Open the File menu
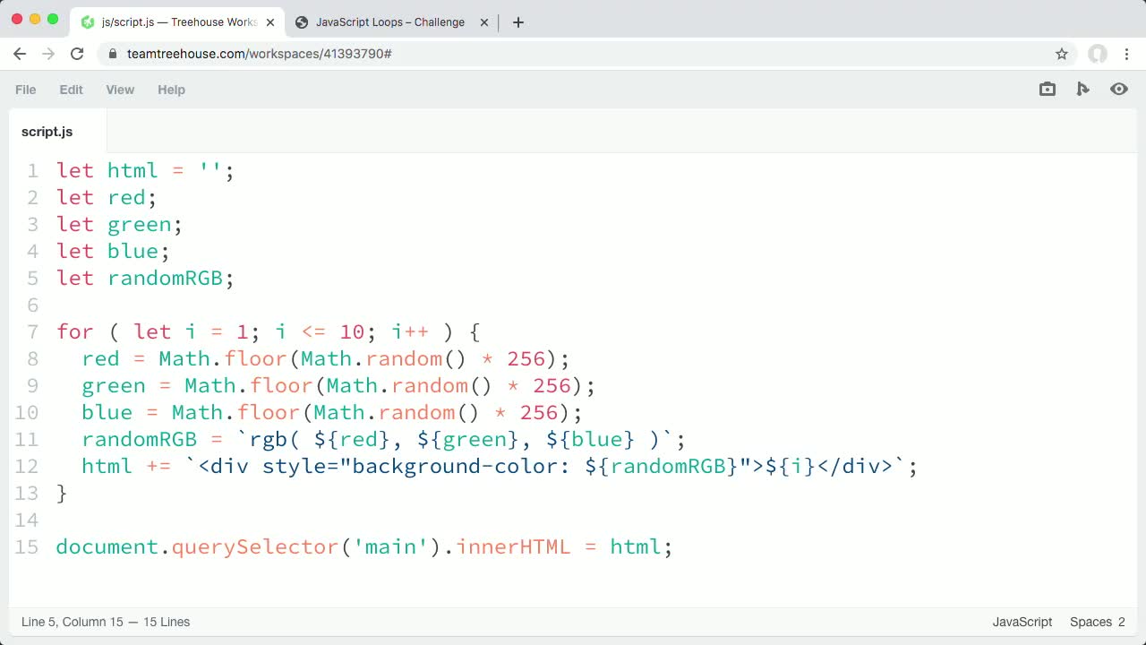The image size is (1146, 645). [25, 90]
